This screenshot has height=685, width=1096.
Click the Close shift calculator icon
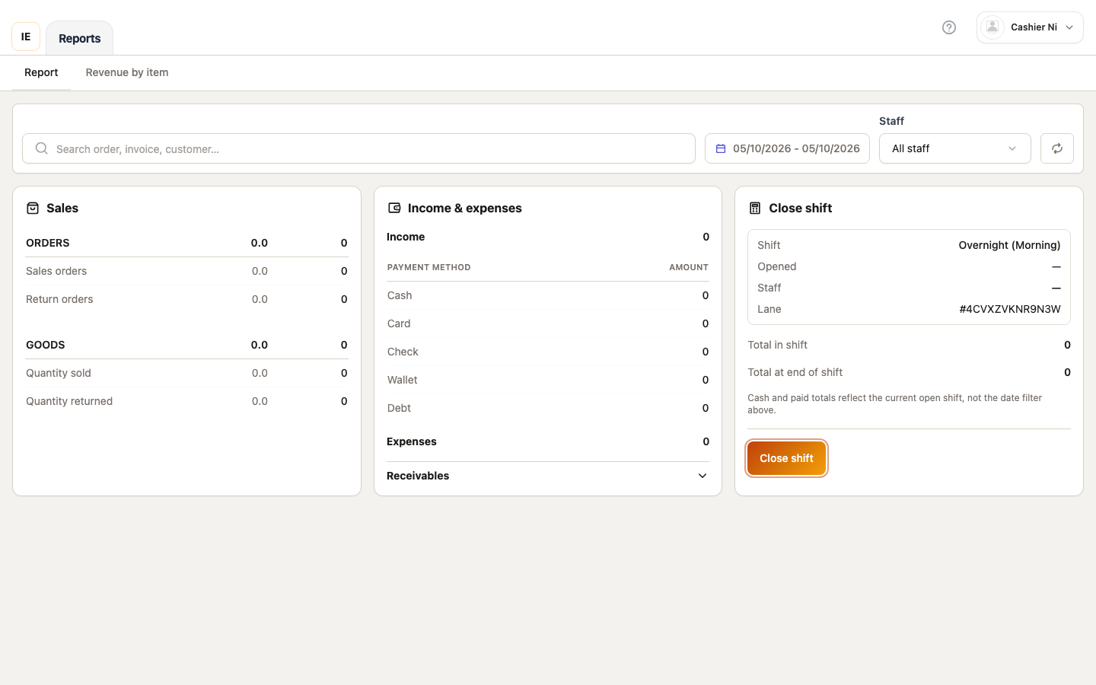(755, 208)
